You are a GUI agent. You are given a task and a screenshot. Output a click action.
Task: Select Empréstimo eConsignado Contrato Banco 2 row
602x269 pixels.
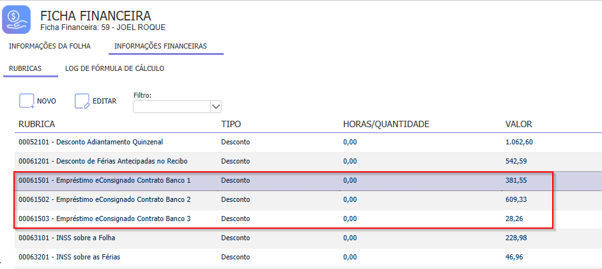(308, 200)
